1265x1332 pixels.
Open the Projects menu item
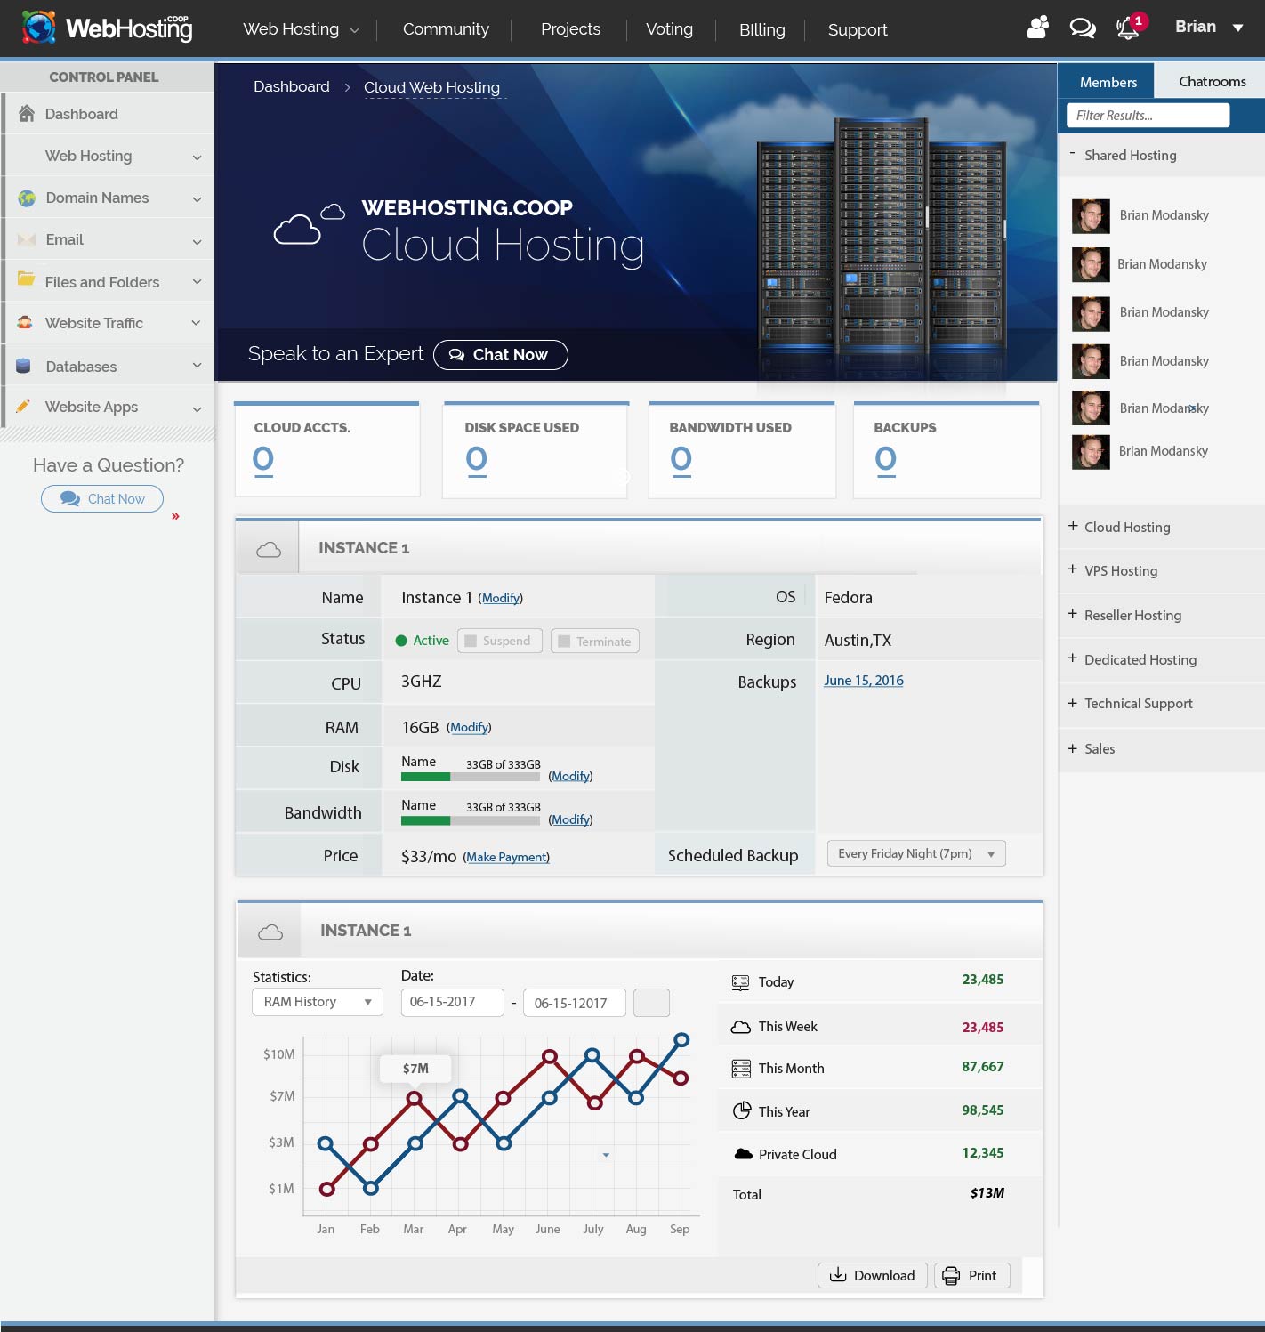(x=570, y=29)
